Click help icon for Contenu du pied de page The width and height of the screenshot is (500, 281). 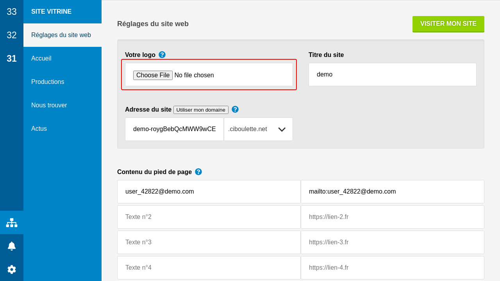198,172
